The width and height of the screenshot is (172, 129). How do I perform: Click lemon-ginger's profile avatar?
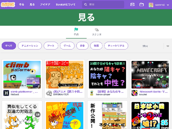[x=92, y=93]
